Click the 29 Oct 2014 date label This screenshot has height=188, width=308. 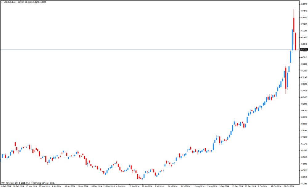coord(289,186)
